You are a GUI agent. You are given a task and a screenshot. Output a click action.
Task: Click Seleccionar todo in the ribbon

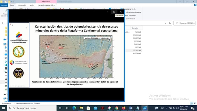[x=128, y=9]
